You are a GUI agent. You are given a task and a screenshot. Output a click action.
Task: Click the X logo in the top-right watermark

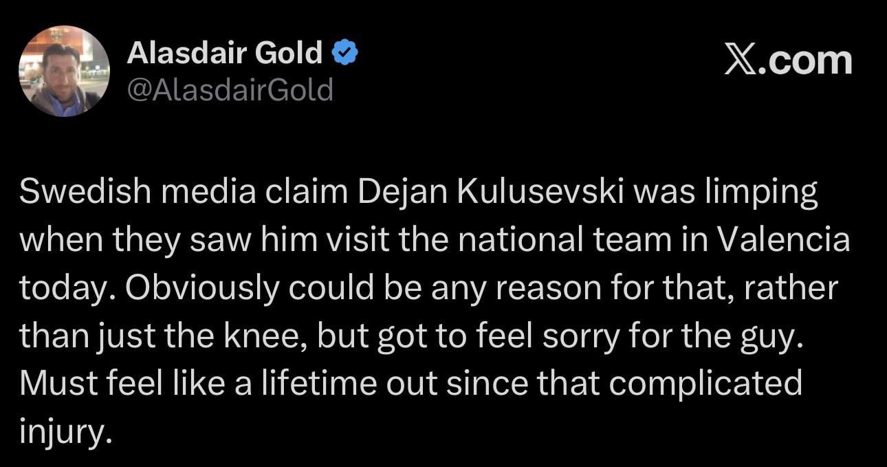click(x=740, y=61)
